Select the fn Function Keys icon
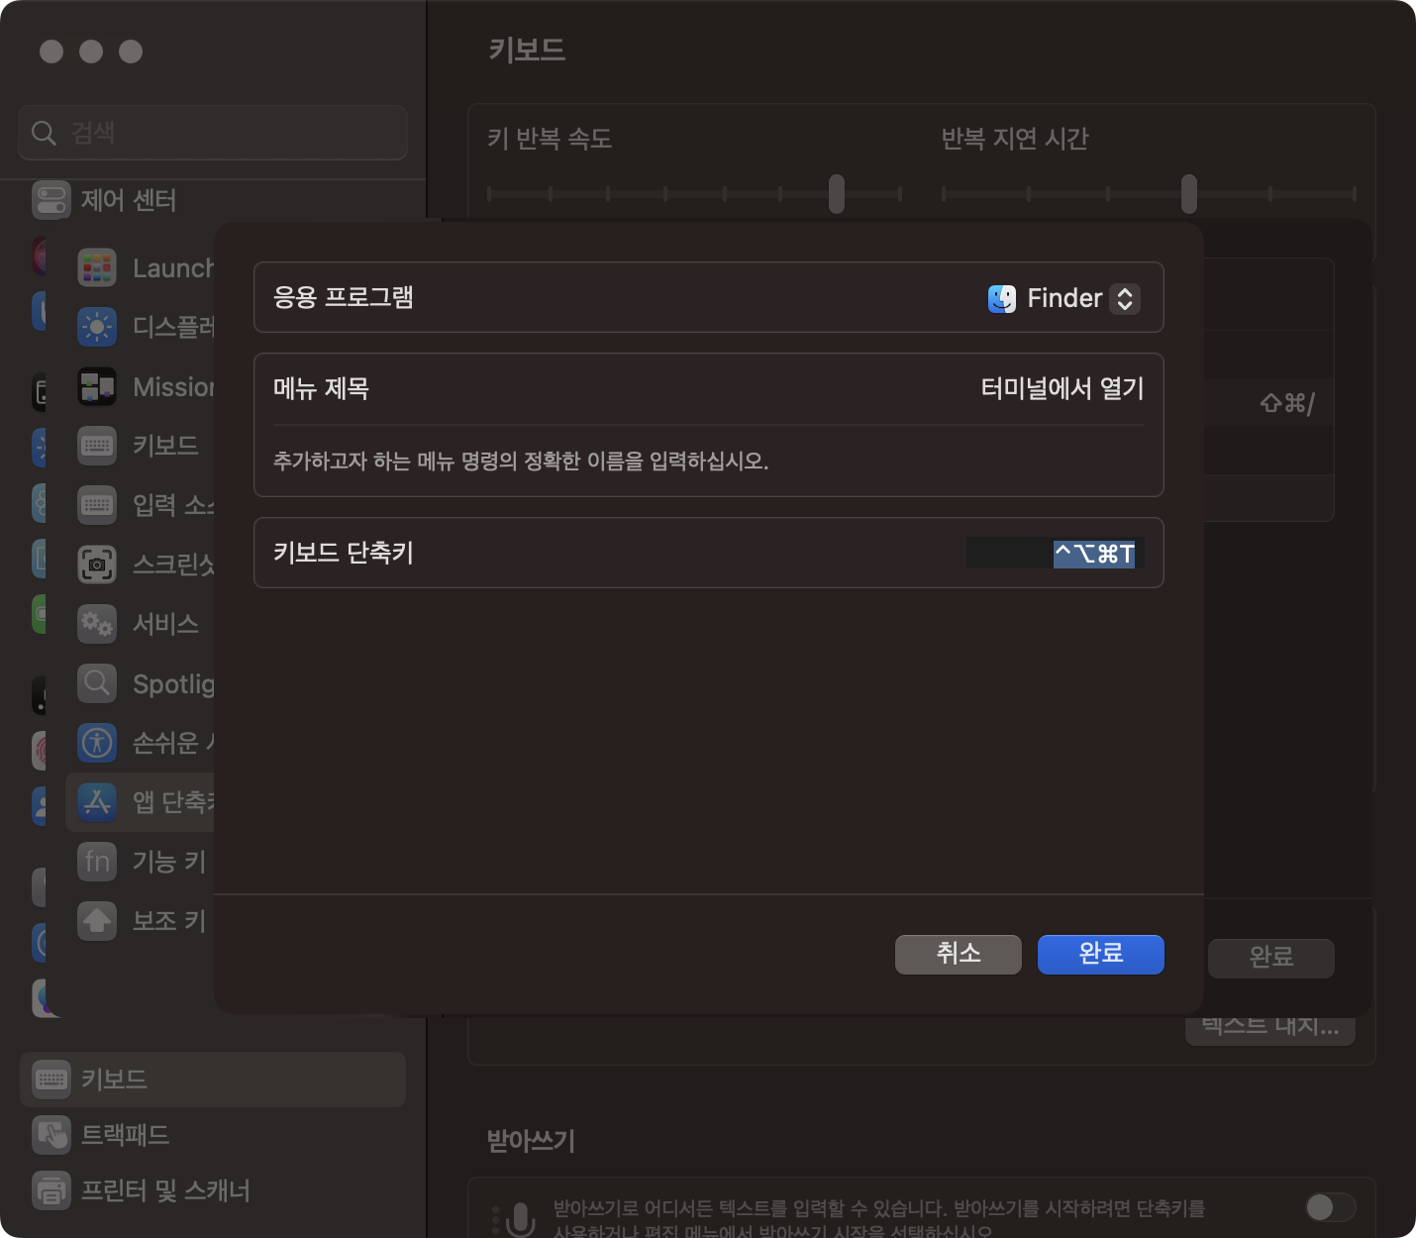Viewport: 1416px width, 1238px height. tap(97, 862)
